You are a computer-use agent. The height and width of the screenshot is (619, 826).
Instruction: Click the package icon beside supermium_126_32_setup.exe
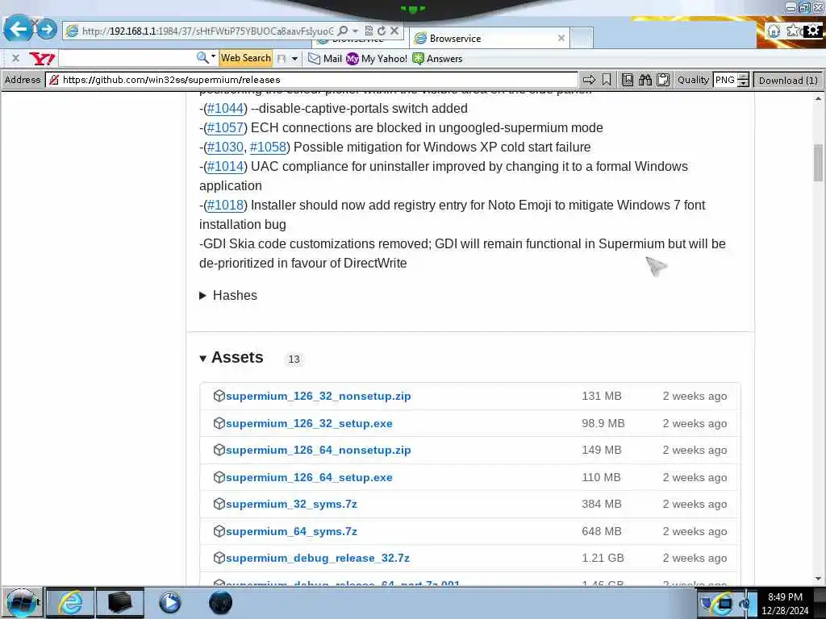tap(219, 423)
